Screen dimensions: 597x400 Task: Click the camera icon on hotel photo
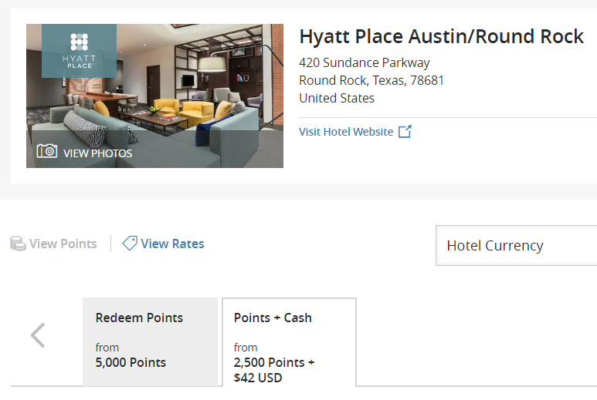(47, 151)
